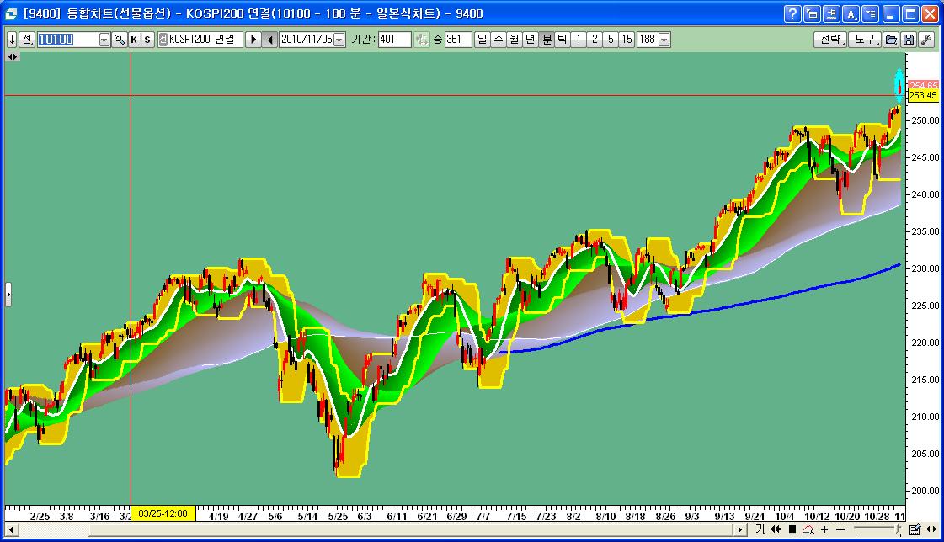Click the help question mark icon

(792, 14)
